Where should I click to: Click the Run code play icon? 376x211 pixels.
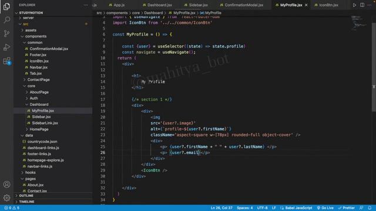354,5
